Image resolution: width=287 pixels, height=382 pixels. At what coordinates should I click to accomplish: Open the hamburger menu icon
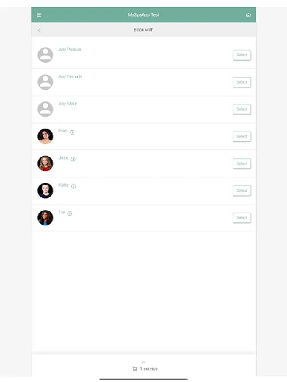pyautogui.click(x=39, y=15)
